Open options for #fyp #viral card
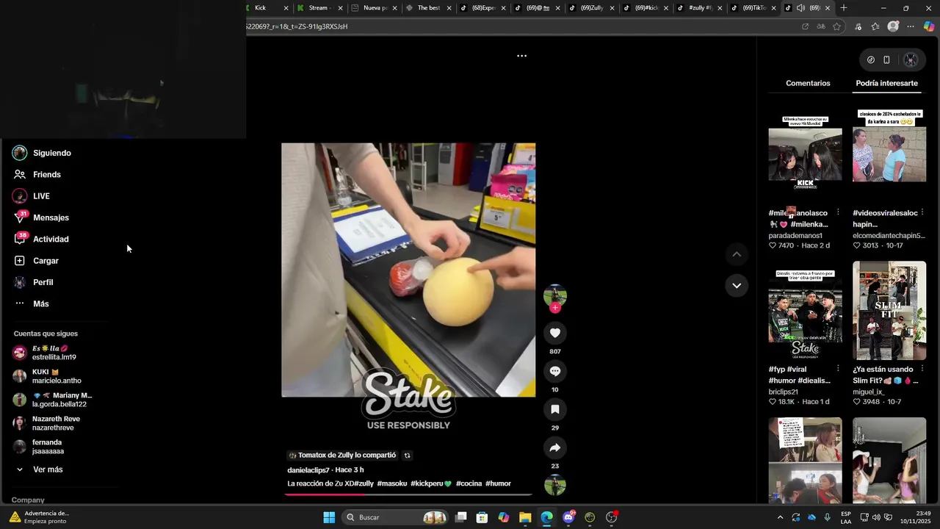 coord(838,369)
